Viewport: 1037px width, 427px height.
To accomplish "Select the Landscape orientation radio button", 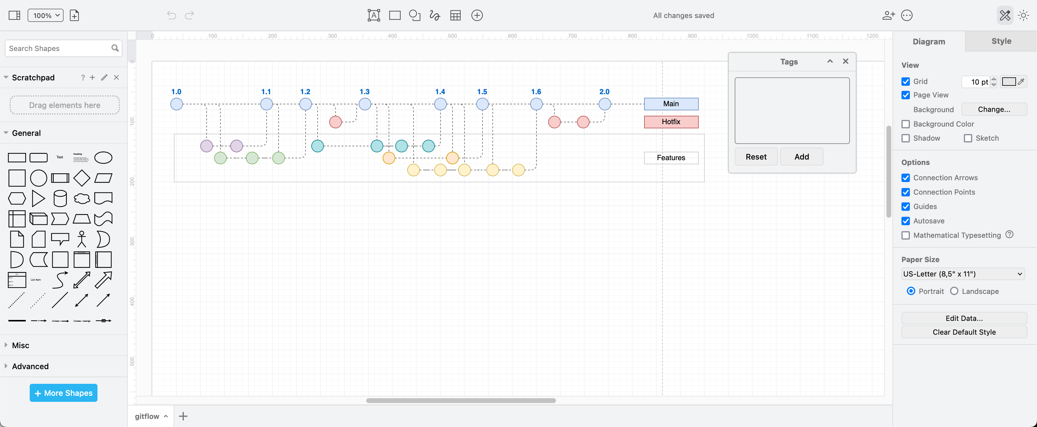I will pyautogui.click(x=954, y=291).
